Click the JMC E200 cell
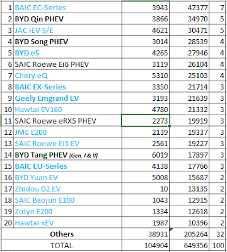The image size is (227, 252). (67, 132)
